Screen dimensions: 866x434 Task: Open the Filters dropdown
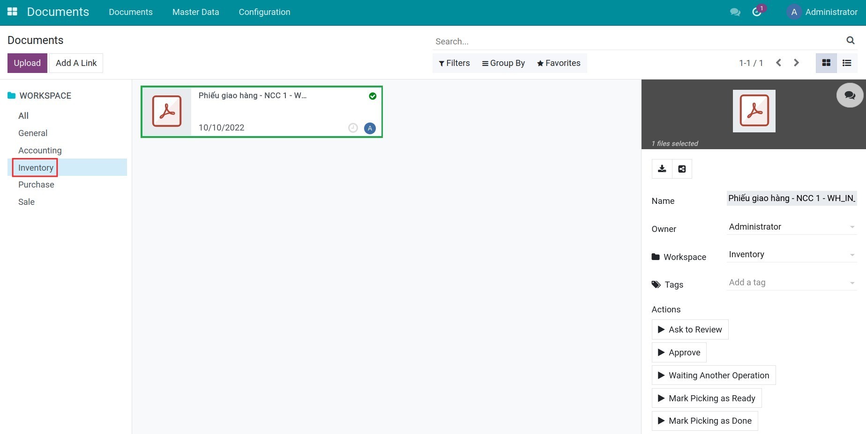pyautogui.click(x=454, y=63)
